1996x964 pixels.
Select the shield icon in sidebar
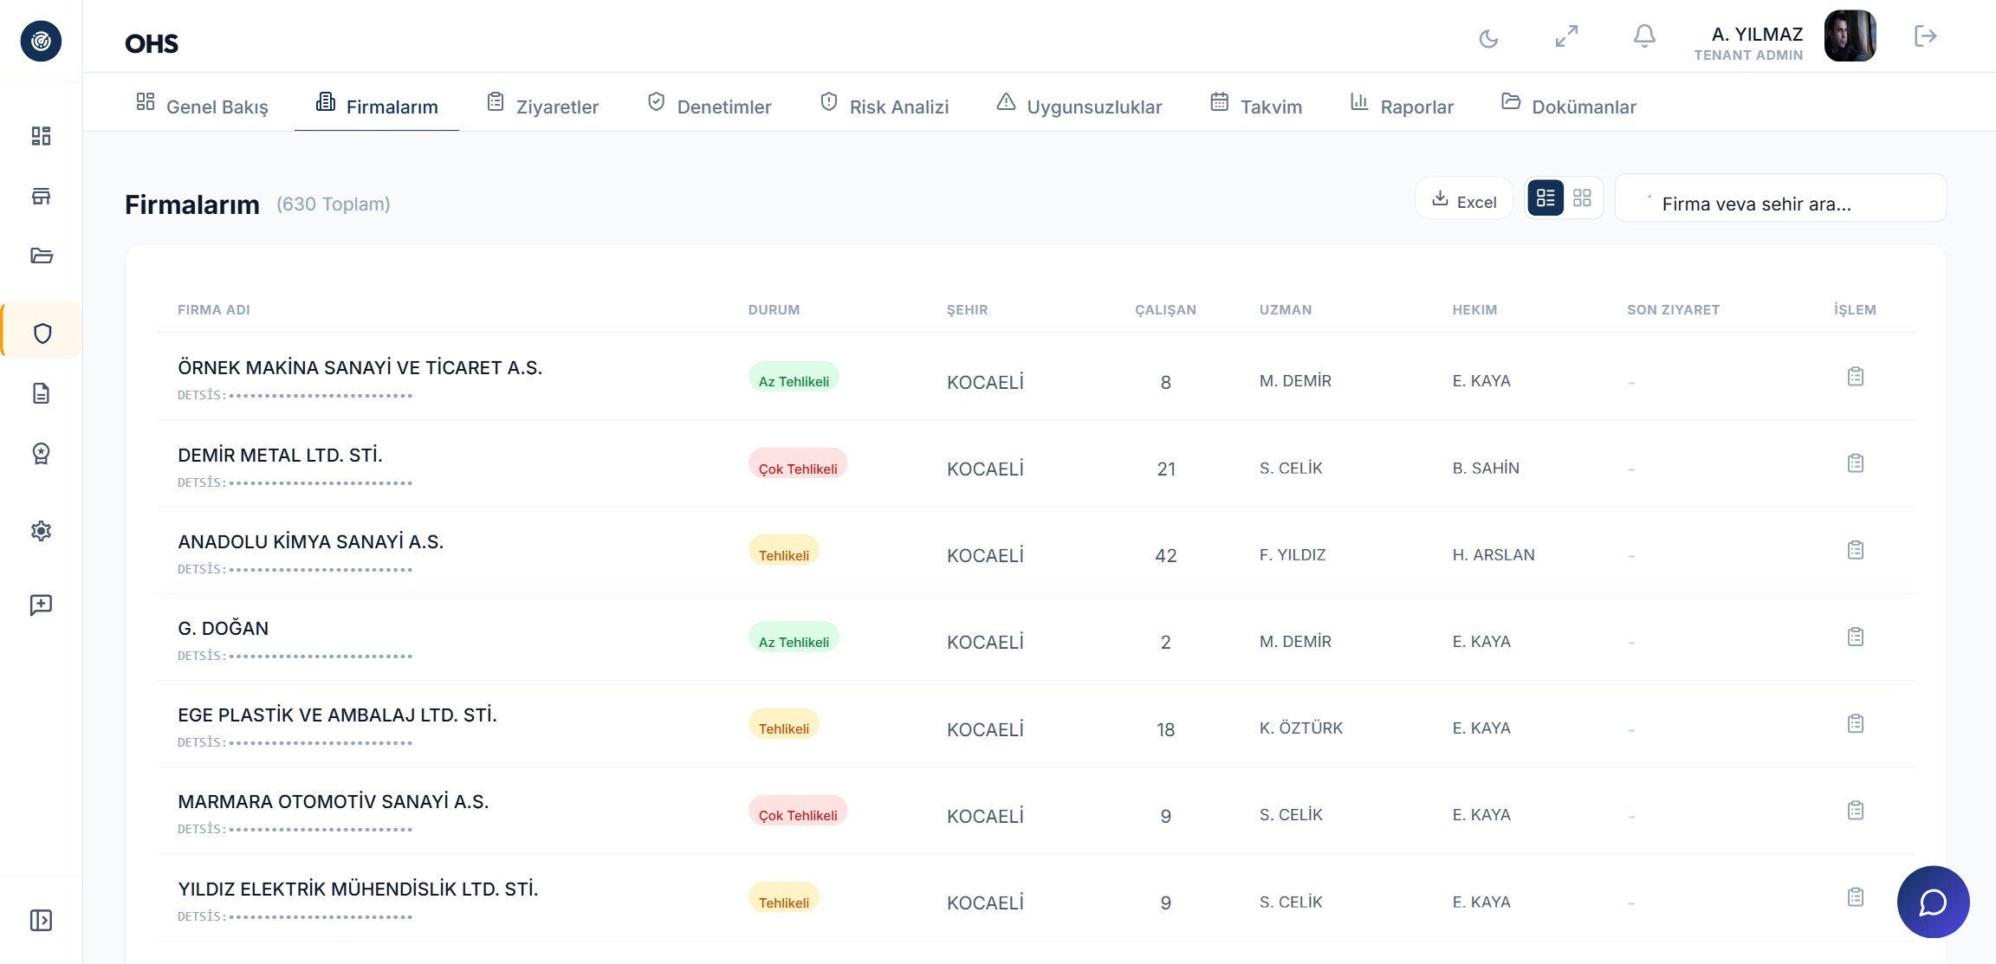click(x=42, y=333)
